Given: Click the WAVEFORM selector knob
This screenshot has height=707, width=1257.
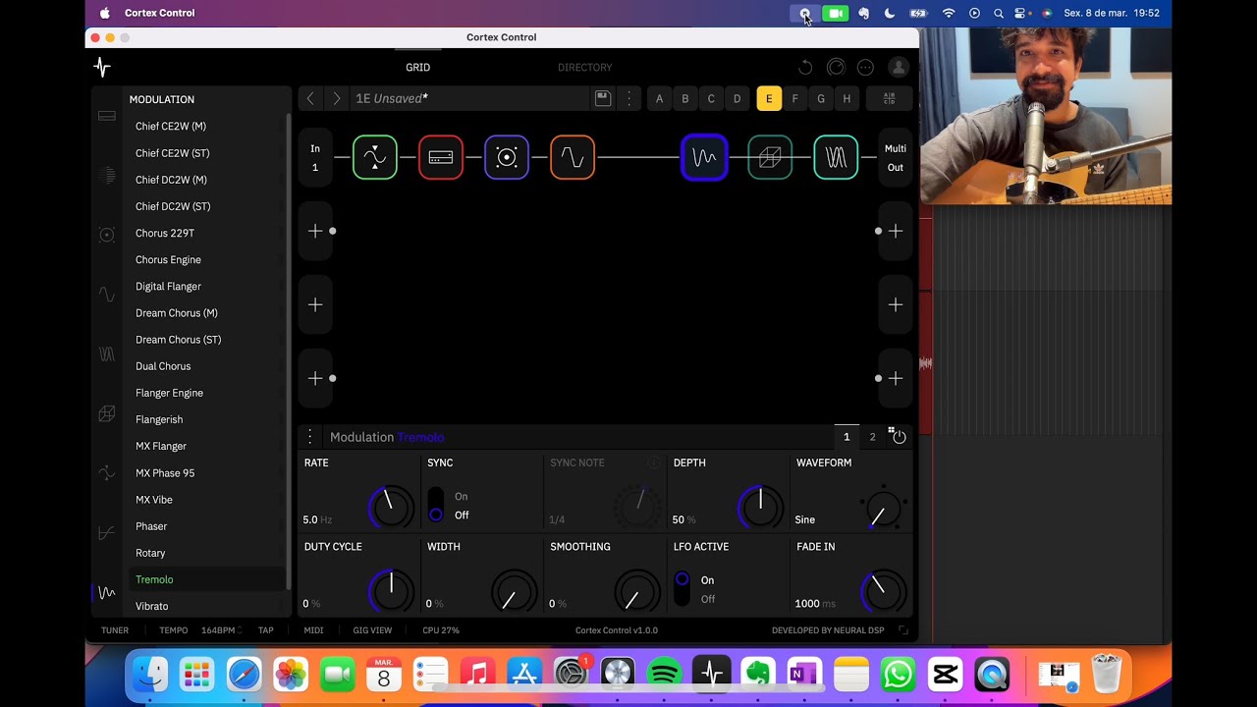Looking at the screenshot, I should 883,509.
